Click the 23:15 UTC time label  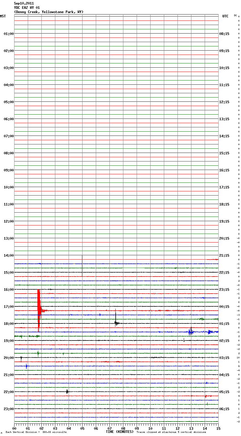pos(224,290)
